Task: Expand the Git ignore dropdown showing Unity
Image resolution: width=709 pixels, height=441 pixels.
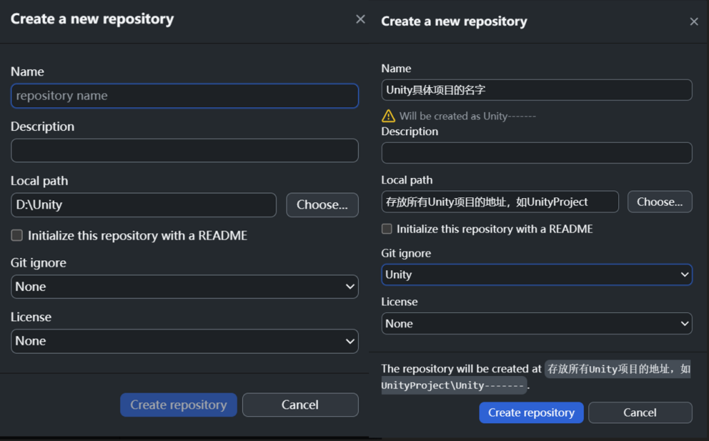Action: coord(537,275)
